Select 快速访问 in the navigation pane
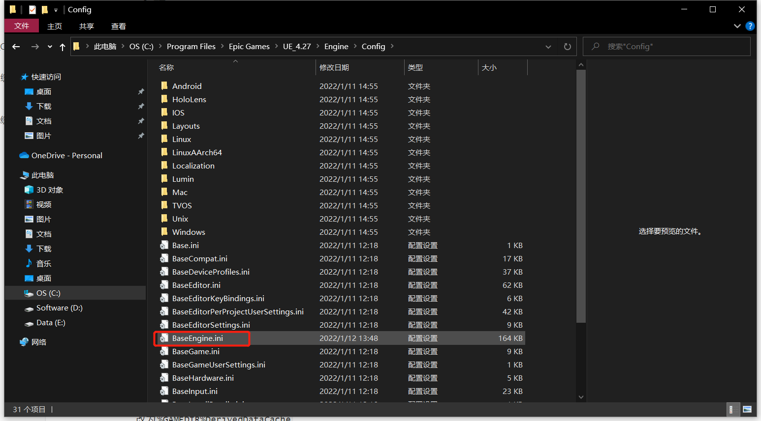Viewport: 761px width, 421px height. pyautogui.click(x=46, y=77)
